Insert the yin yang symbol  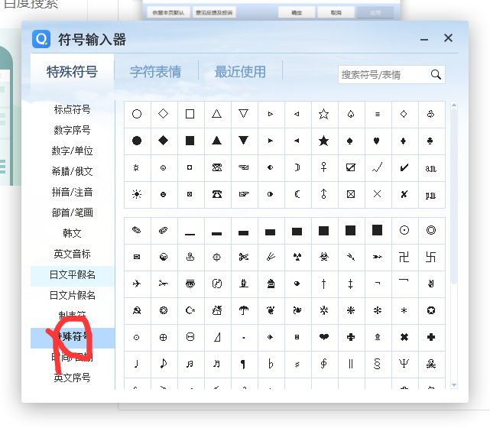(164, 257)
